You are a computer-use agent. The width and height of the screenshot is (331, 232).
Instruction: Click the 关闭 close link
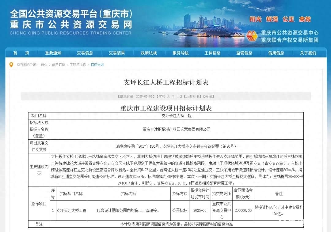(209, 96)
